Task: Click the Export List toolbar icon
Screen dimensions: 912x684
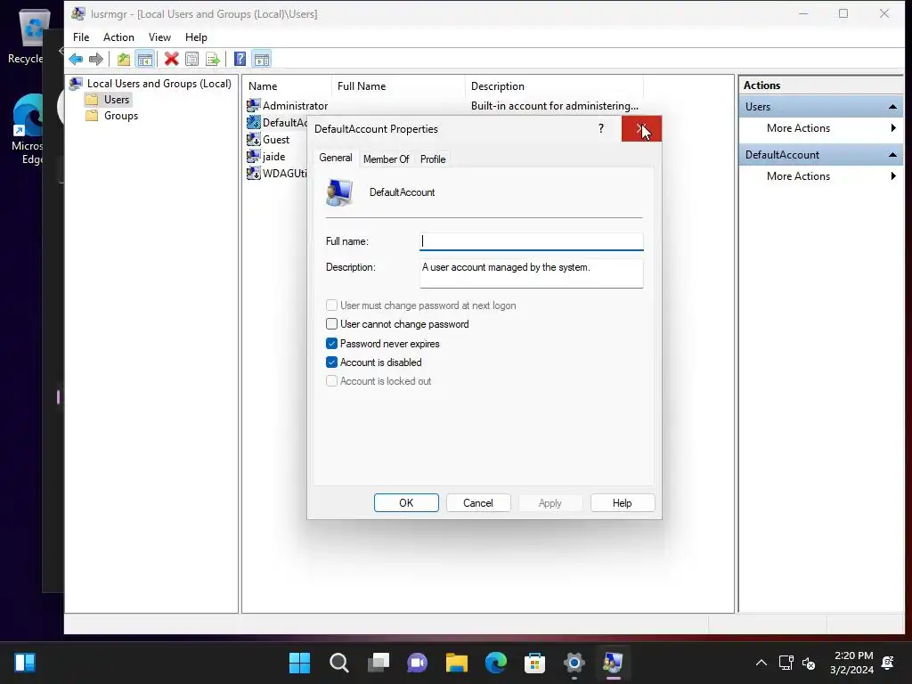Action: (x=213, y=59)
